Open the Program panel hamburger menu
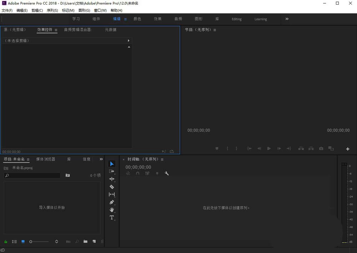The image size is (357, 253). [x=214, y=30]
